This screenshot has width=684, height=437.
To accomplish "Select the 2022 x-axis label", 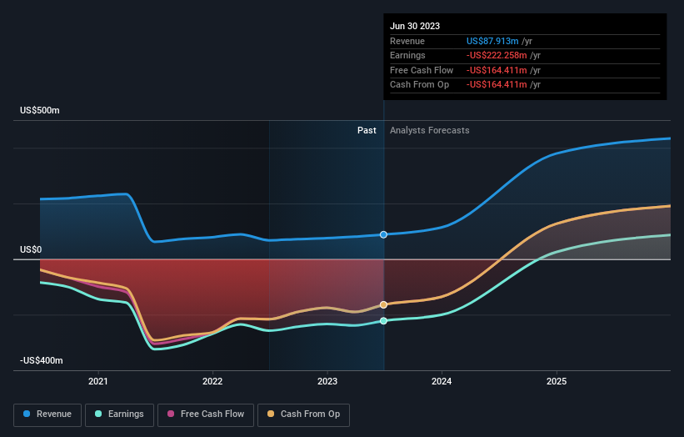I will [x=212, y=381].
